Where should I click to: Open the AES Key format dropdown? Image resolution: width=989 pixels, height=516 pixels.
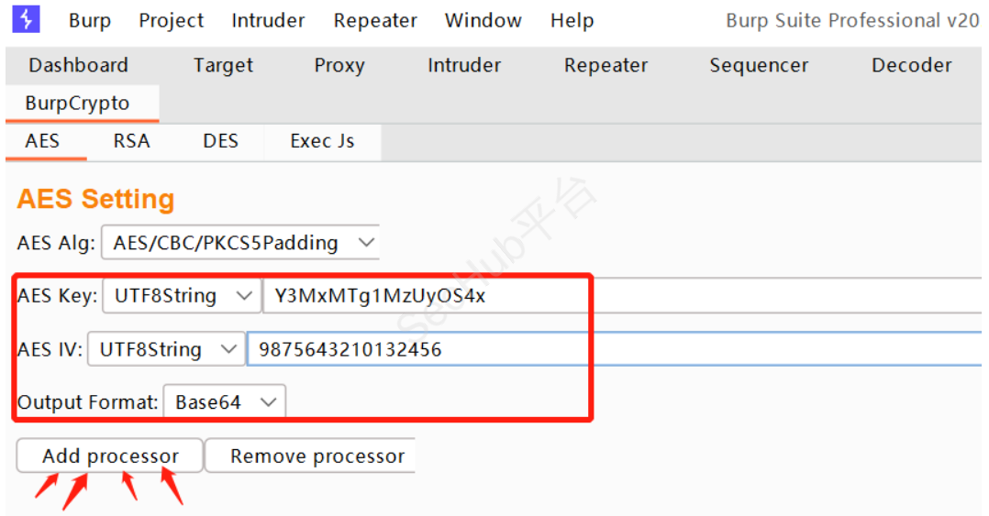[181, 295]
